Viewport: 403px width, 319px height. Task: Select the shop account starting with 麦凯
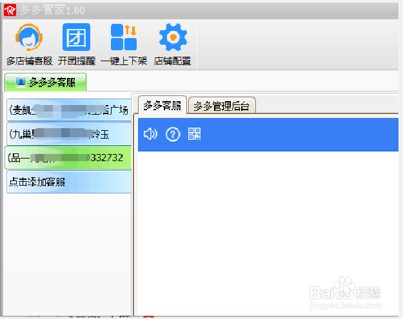coord(69,110)
